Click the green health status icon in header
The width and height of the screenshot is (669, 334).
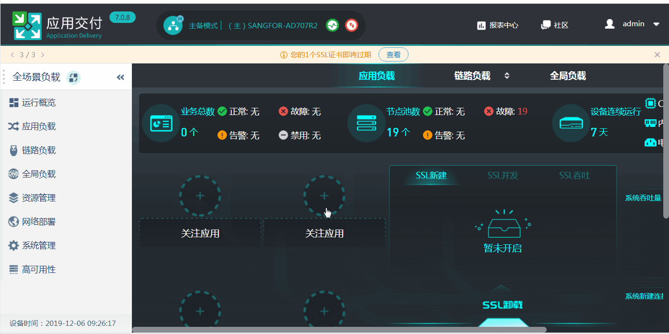coord(333,25)
